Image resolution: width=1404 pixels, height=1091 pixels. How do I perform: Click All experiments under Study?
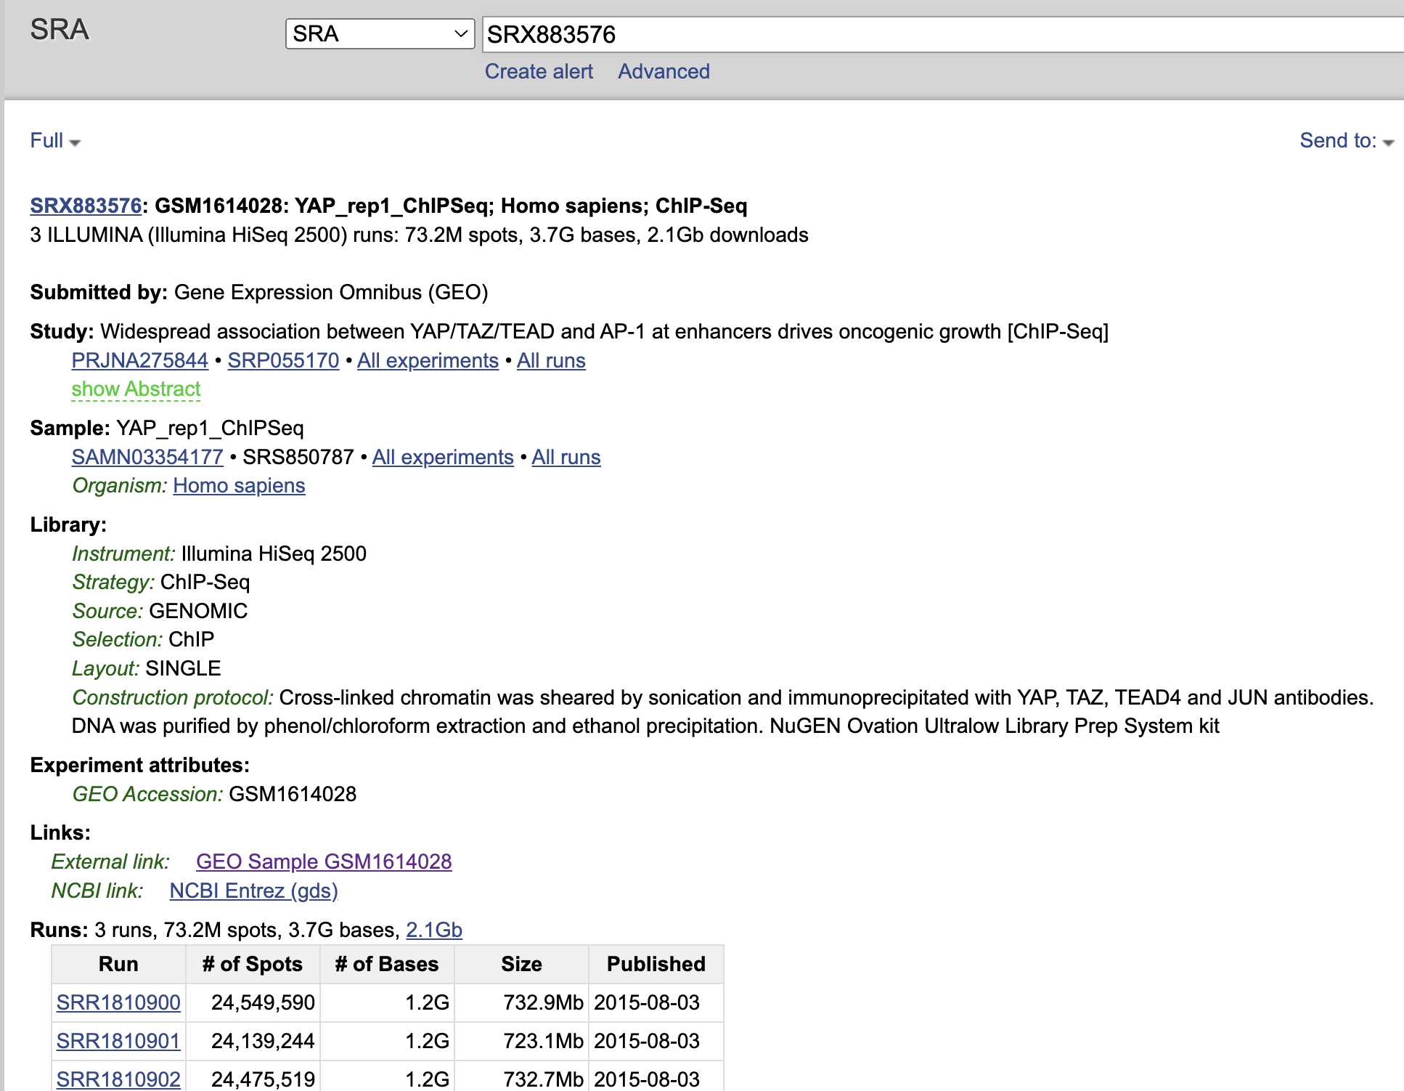428,360
